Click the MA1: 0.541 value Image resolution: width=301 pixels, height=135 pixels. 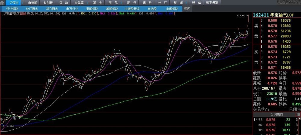(x=70, y=13)
